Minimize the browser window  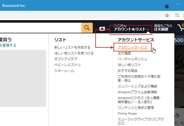[x=178, y=4]
